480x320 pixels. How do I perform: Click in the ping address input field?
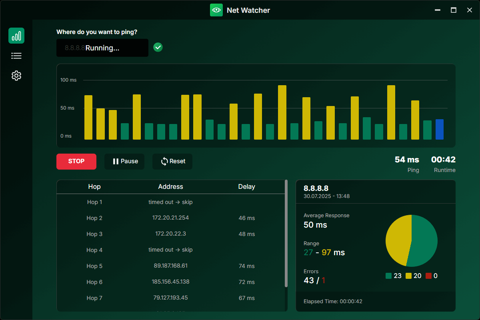(x=102, y=48)
